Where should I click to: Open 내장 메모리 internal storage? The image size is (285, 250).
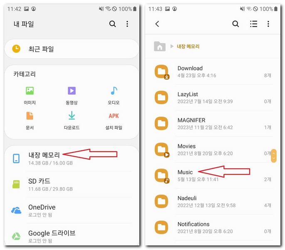coord(72,158)
